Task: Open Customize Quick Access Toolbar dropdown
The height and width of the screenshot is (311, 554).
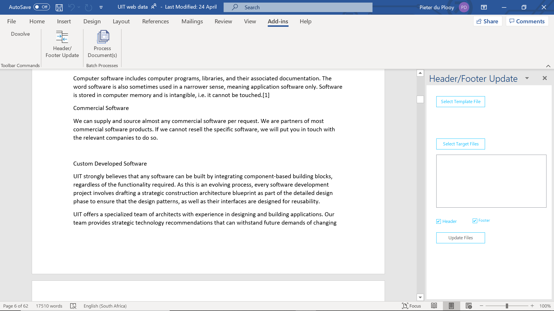Action: pyautogui.click(x=101, y=7)
